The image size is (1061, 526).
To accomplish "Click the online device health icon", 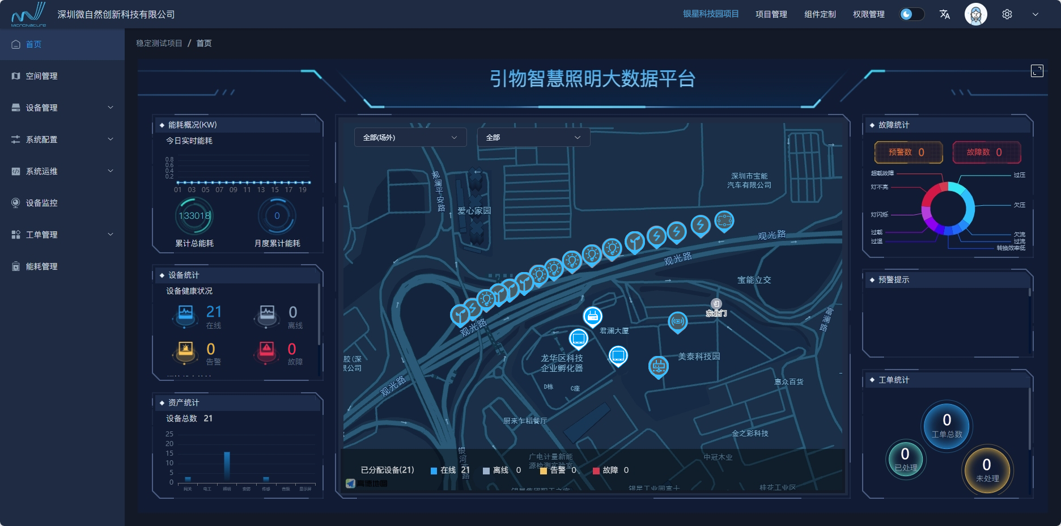I will point(185,315).
